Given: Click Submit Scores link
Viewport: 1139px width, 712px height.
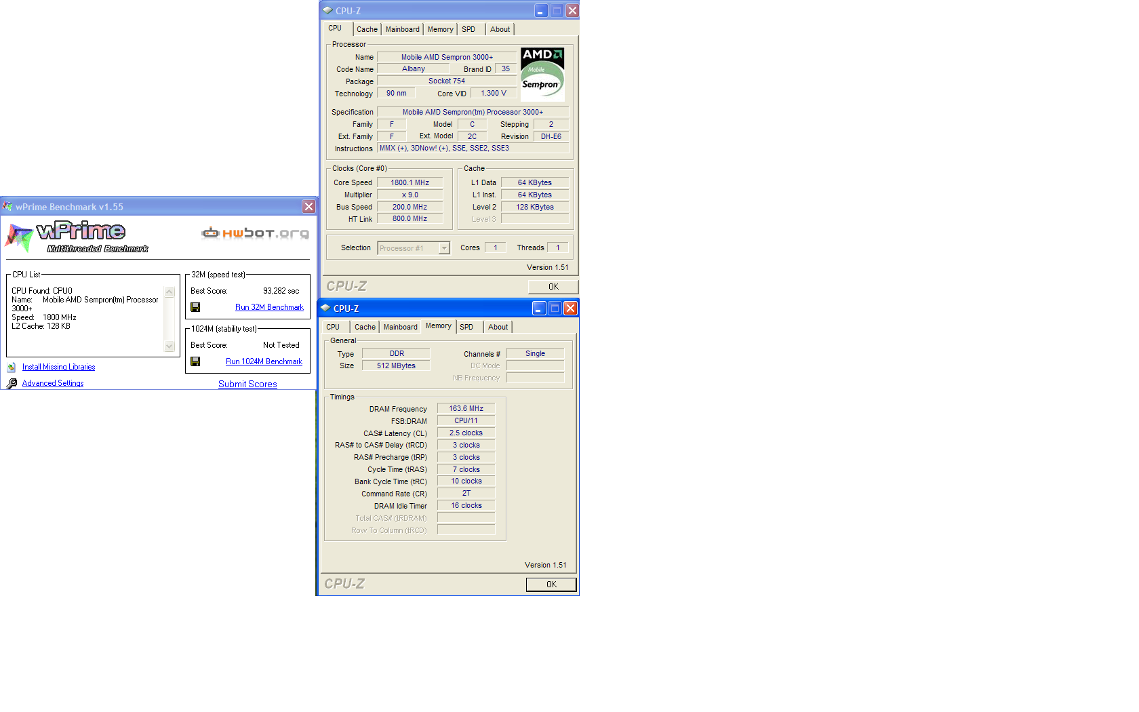Looking at the screenshot, I should [247, 384].
